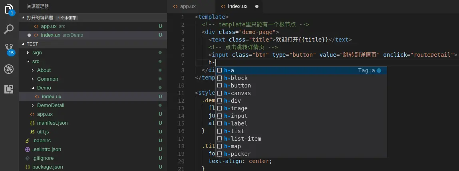Collapse the src folder
The height and width of the screenshot is (171, 459).
click(x=28, y=62)
